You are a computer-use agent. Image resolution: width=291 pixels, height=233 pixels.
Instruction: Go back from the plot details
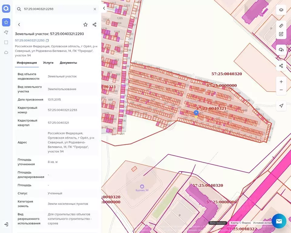pos(19,25)
